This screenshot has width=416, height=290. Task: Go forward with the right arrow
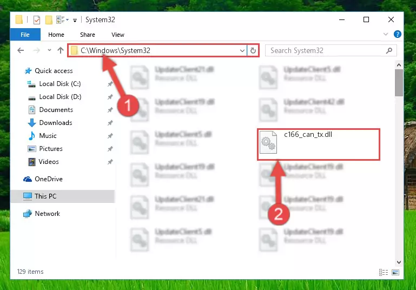coord(36,50)
